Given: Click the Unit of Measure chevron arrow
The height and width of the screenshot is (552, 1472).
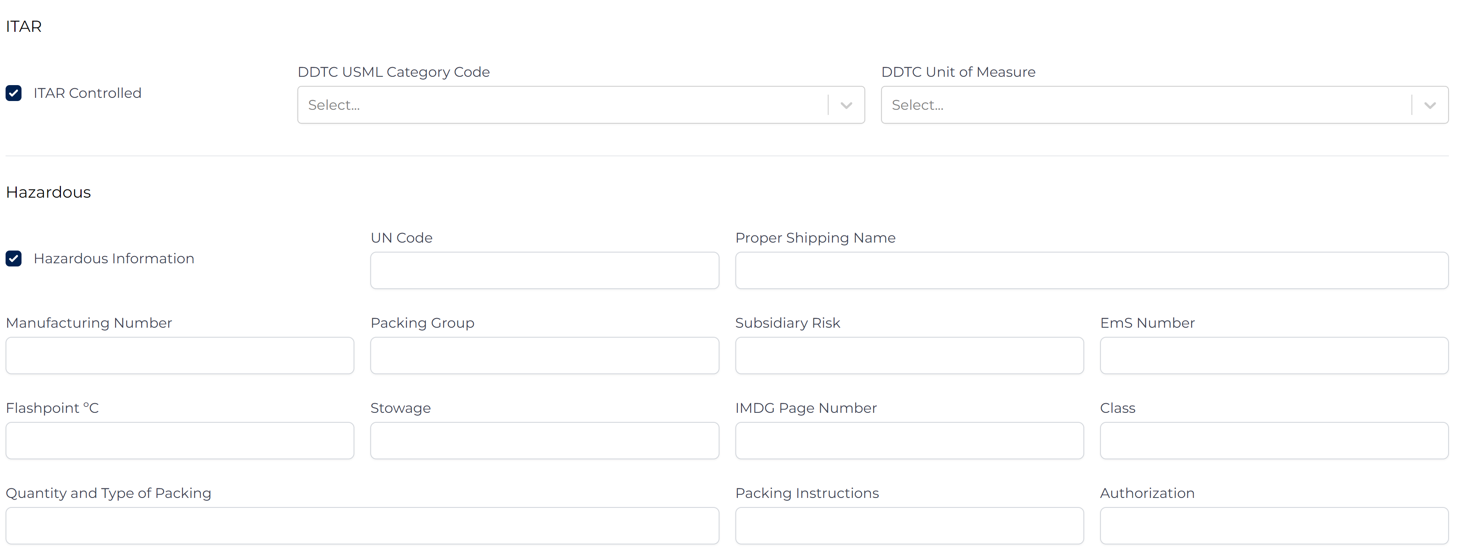Looking at the screenshot, I should click(1430, 105).
